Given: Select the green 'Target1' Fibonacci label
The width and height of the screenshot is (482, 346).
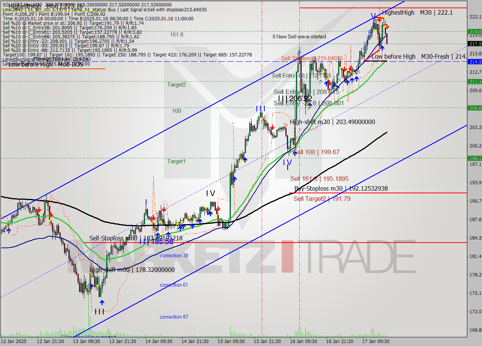Looking at the screenshot, I should 177,161.
